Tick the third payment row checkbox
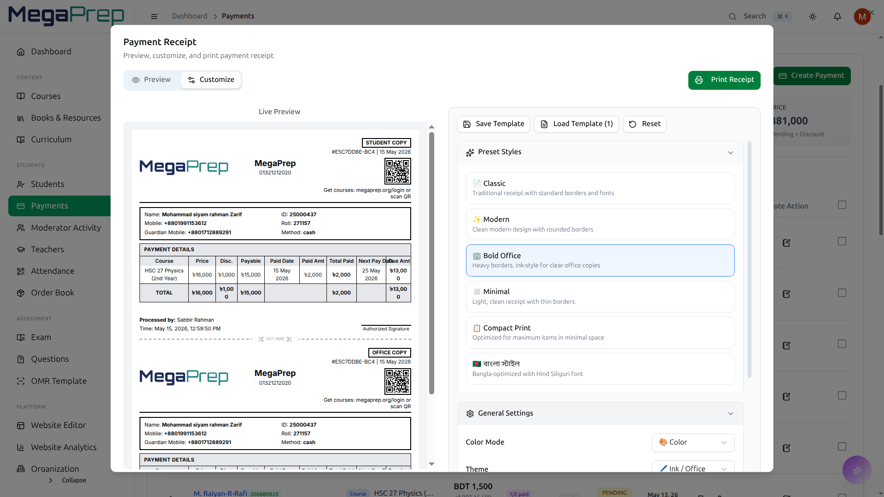This screenshot has height=497, width=884. tap(842, 344)
